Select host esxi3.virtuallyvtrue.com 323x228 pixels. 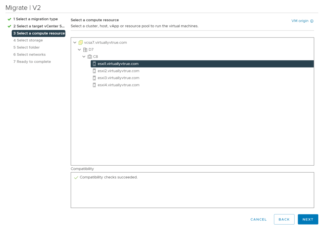click(x=118, y=78)
